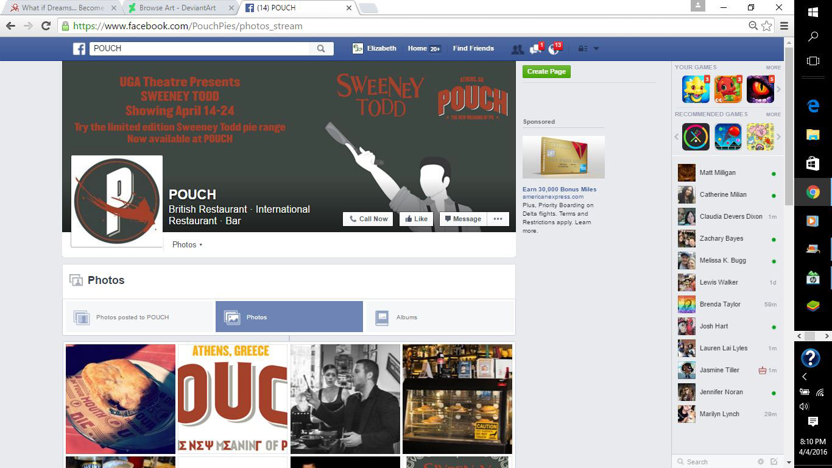This screenshot has width=832, height=468.
Task: Expand account settings dropdown arrow
Action: pos(596,49)
